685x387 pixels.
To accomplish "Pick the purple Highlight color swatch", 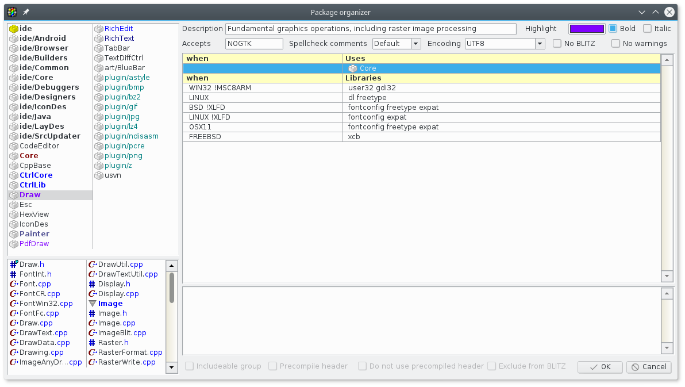I will [x=586, y=29].
